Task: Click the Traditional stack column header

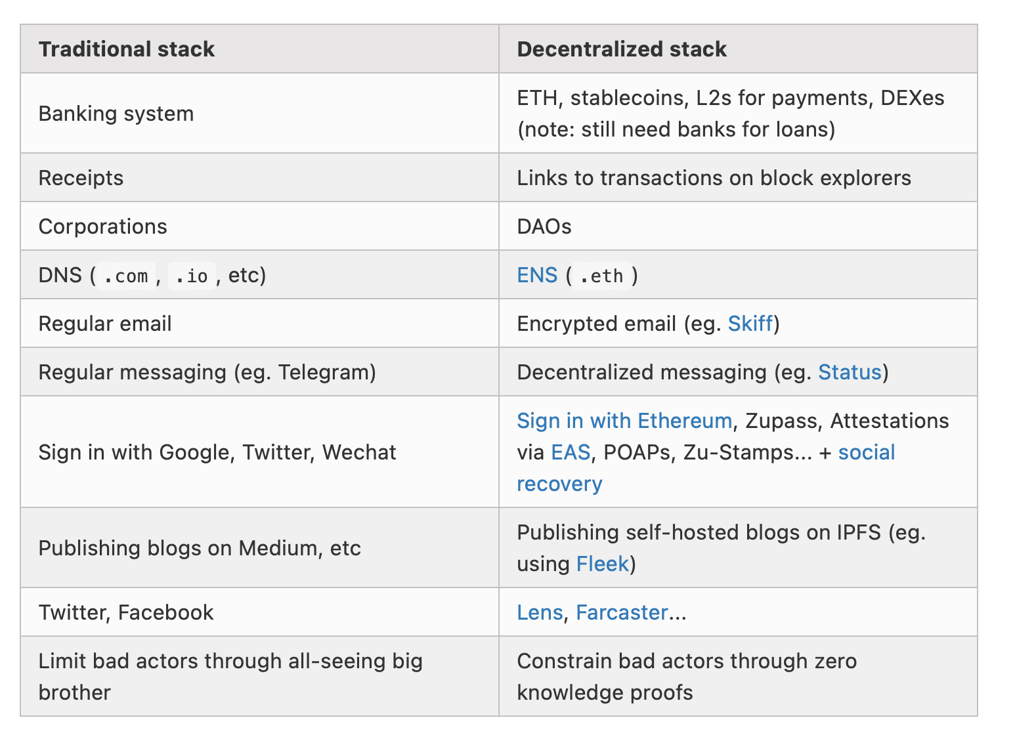Action: [x=127, y=49]
